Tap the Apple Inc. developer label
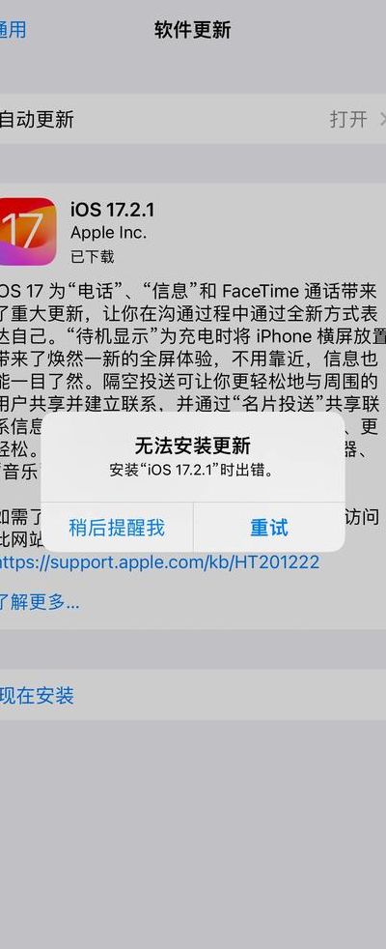This screenshot has width=386, height=949. tap(109, 233)
